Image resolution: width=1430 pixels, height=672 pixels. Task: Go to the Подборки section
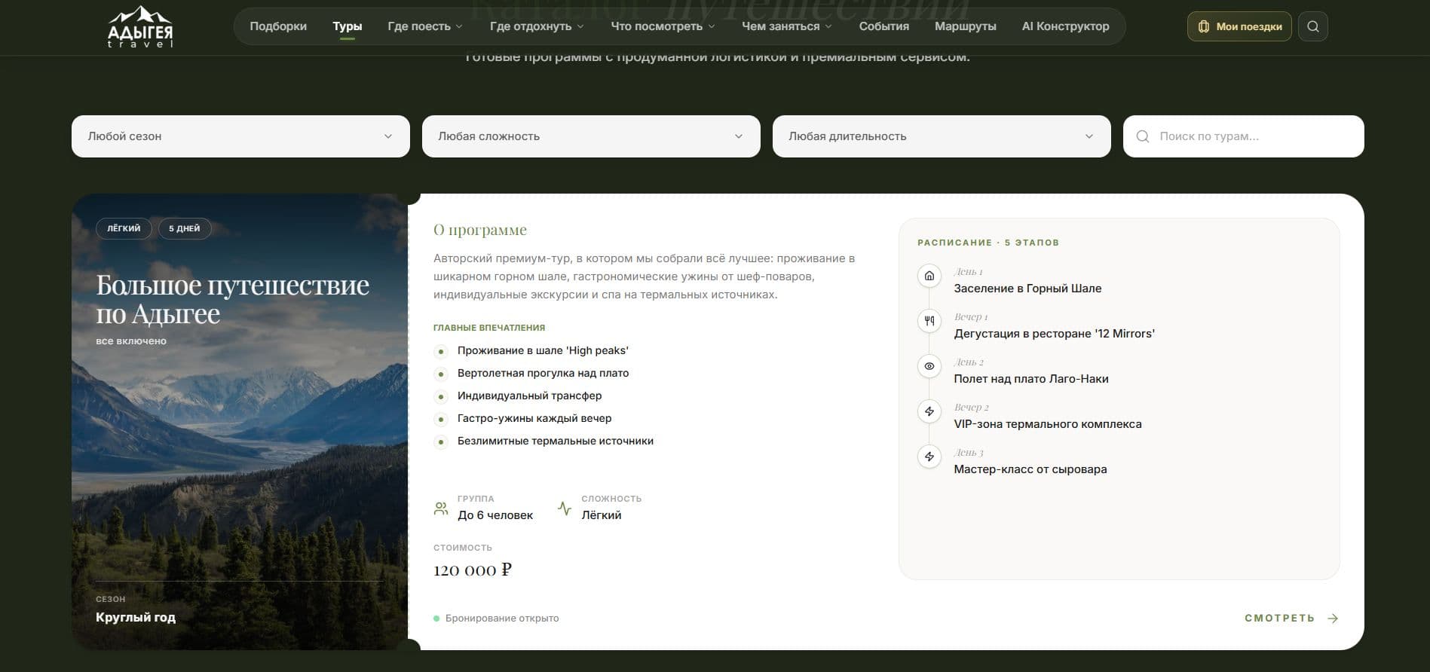tap(278, 26)
